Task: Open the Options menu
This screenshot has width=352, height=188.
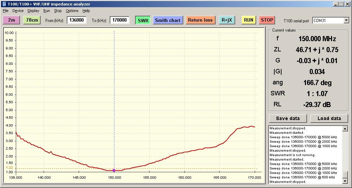Action: click(72, 11)
